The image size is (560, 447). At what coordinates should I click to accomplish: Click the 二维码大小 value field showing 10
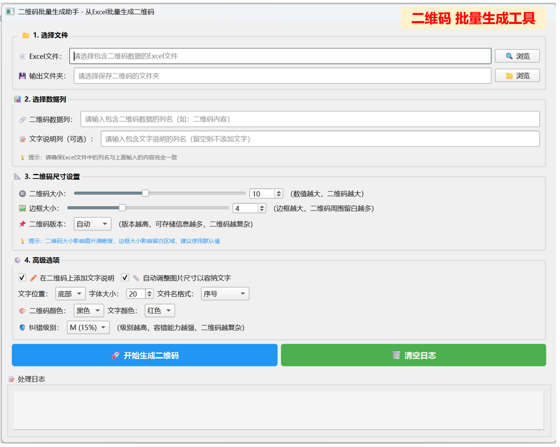coord(263,193)
